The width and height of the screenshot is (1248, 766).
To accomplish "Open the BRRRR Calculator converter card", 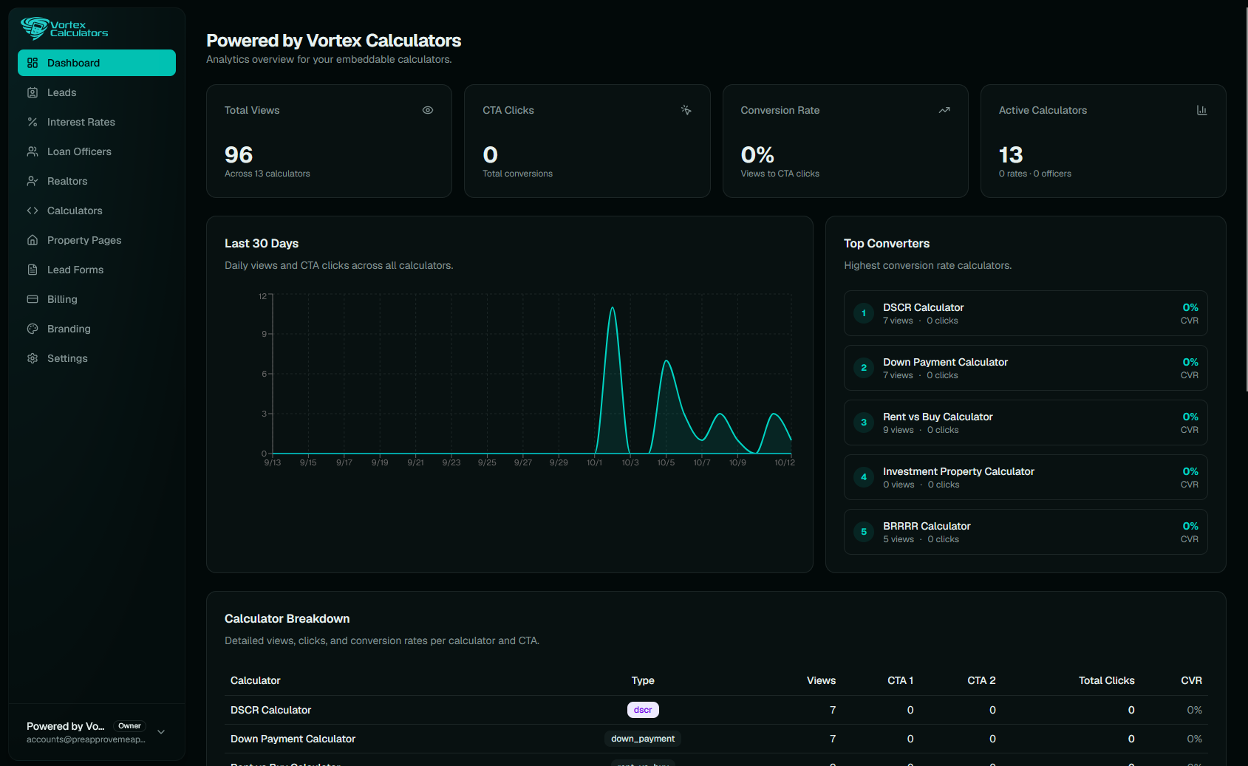I will (x=1026, y=532).
